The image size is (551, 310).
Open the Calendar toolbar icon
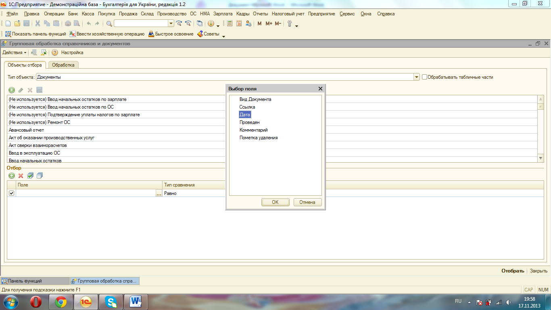(239, 24)
